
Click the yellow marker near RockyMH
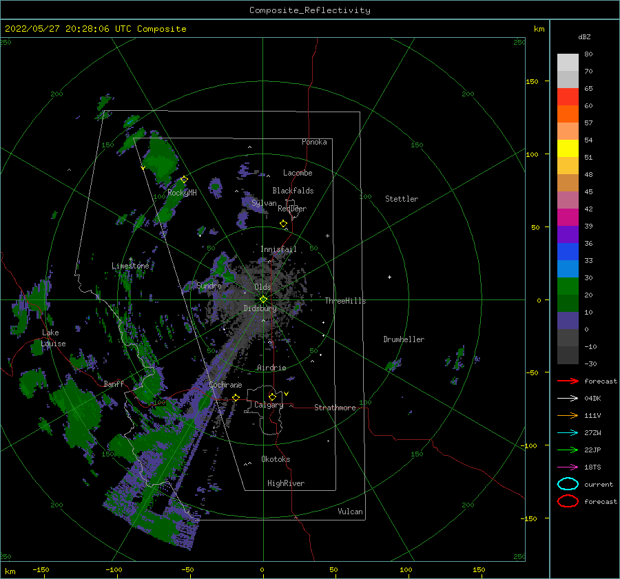[184, 180]
